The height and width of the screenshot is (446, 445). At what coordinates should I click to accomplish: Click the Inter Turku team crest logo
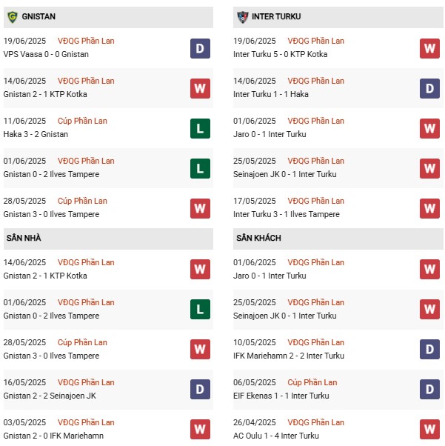point(243,17)
